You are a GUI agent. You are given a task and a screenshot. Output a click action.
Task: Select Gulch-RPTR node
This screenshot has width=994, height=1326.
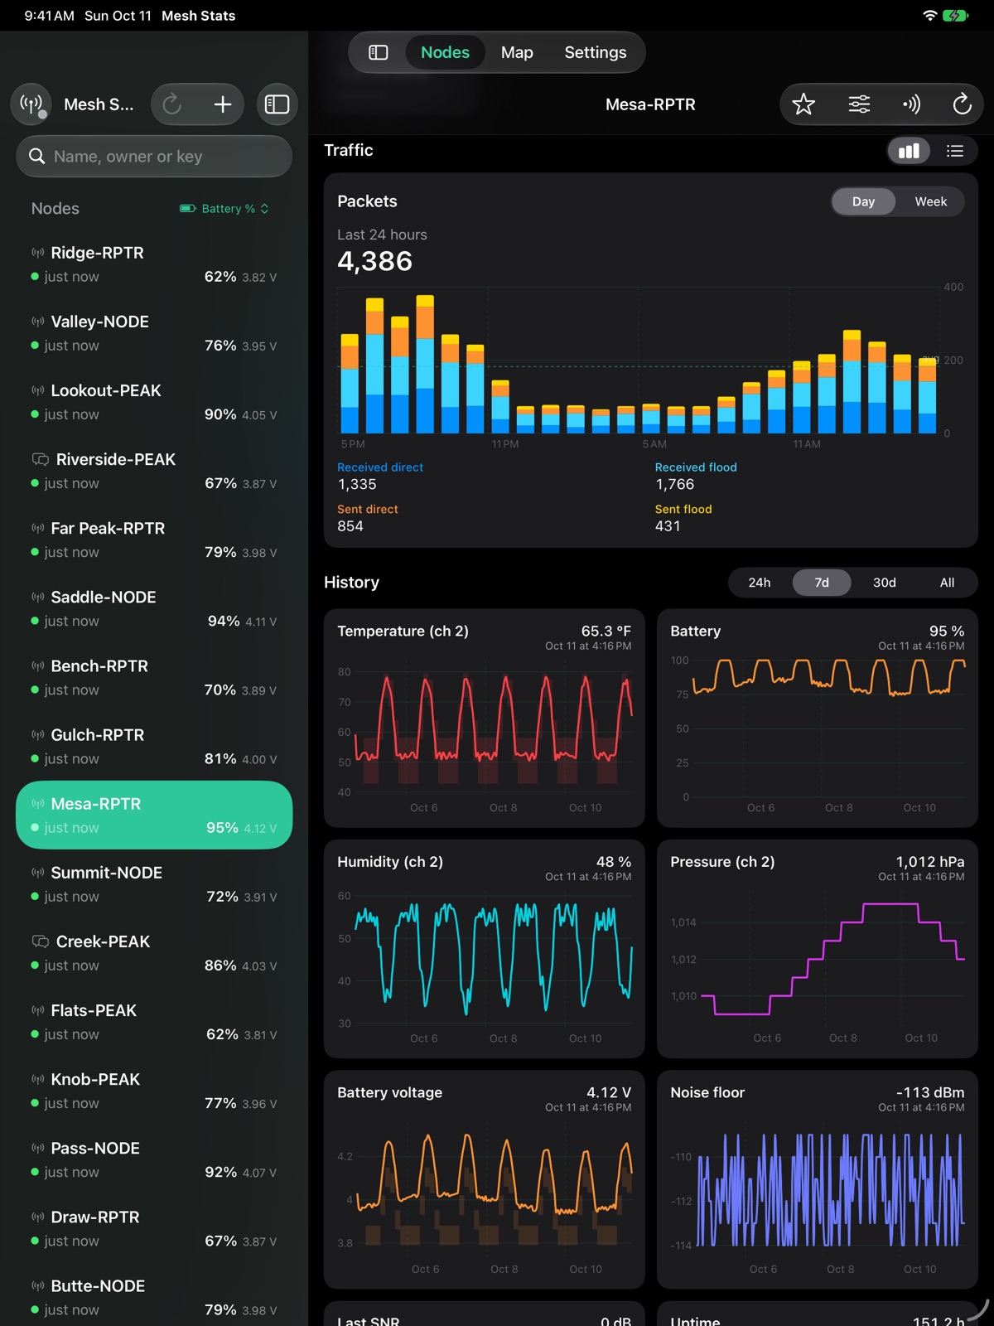[154, 746]
